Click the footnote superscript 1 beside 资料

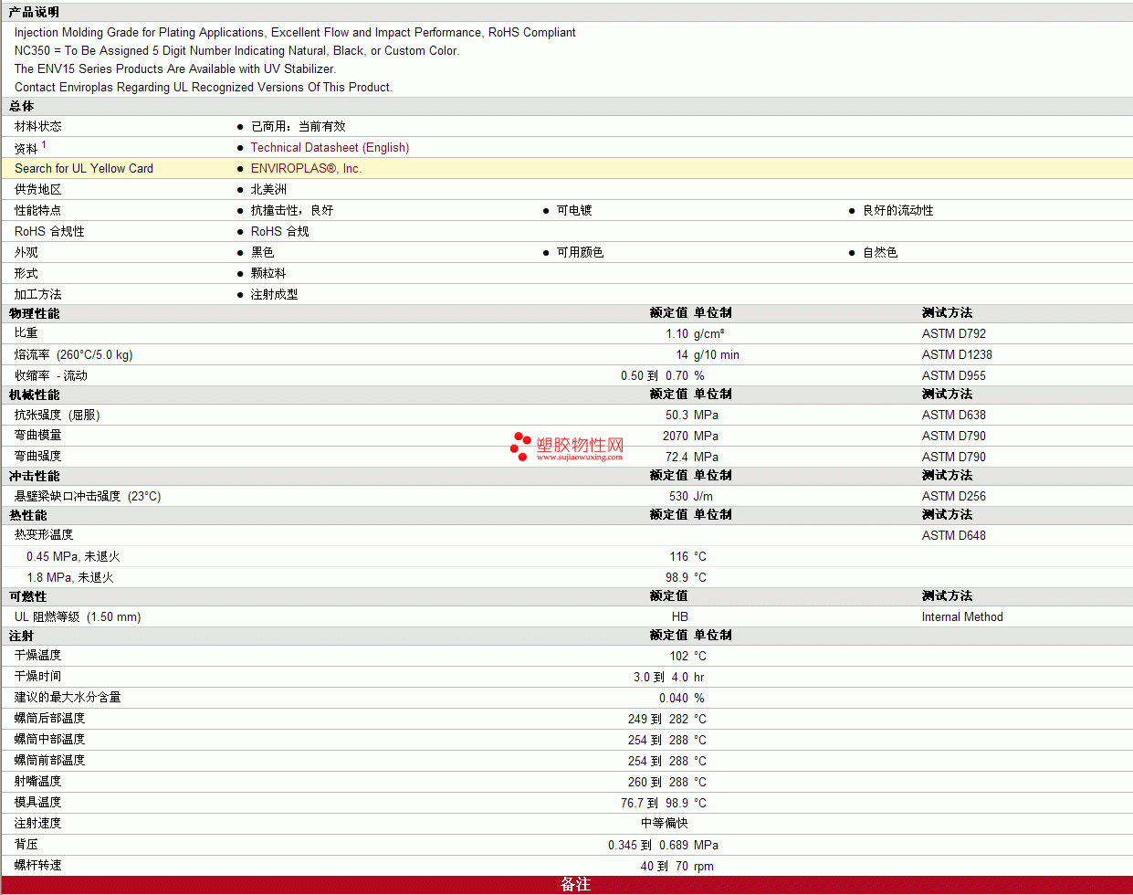44,144
